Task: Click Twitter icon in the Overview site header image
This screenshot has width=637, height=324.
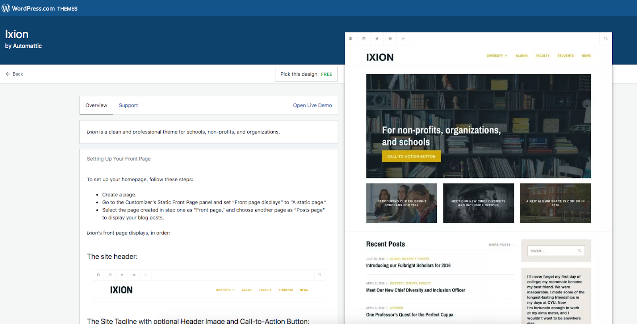Action: click(122, 275)
